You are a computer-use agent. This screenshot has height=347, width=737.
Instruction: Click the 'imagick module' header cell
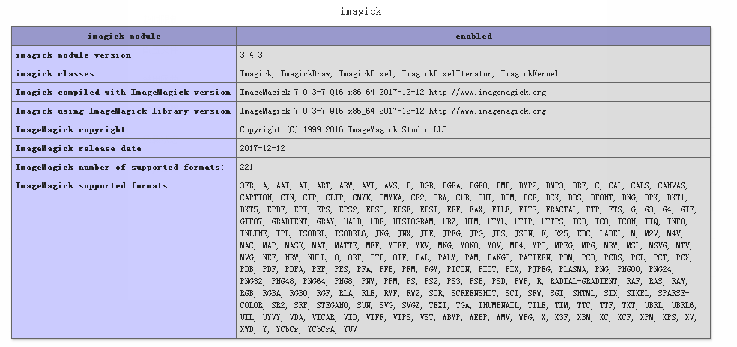coord(124,36)
